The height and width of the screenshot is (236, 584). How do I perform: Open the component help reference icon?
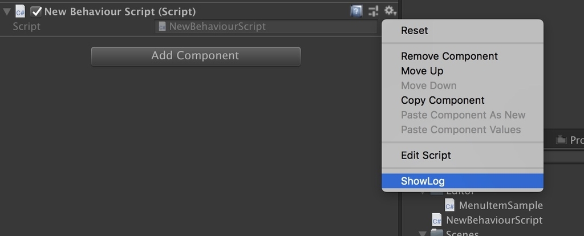coord(356,11)
